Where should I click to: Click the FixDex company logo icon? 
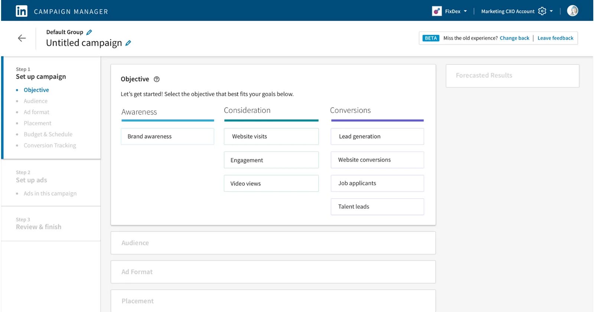tap(437, 11)
